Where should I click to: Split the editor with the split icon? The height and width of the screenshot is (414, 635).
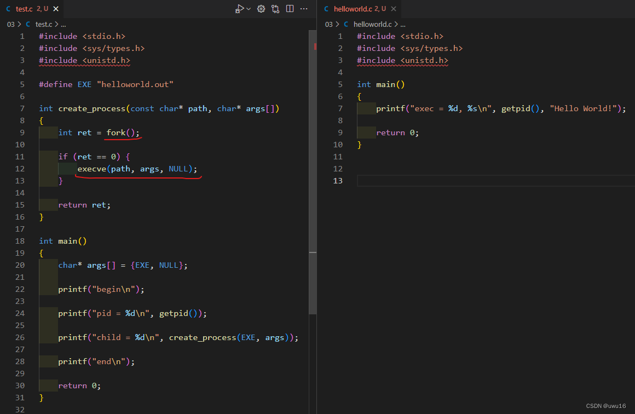(290, 9)
